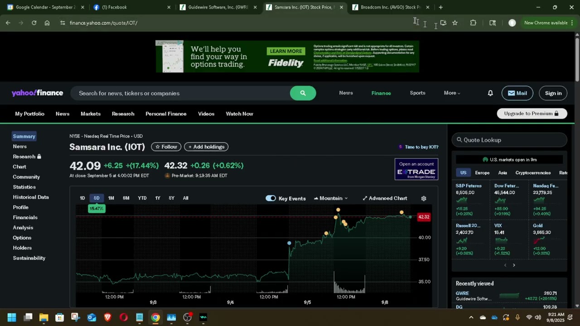
Task: Select the All chart range
Action: point(186,198)
